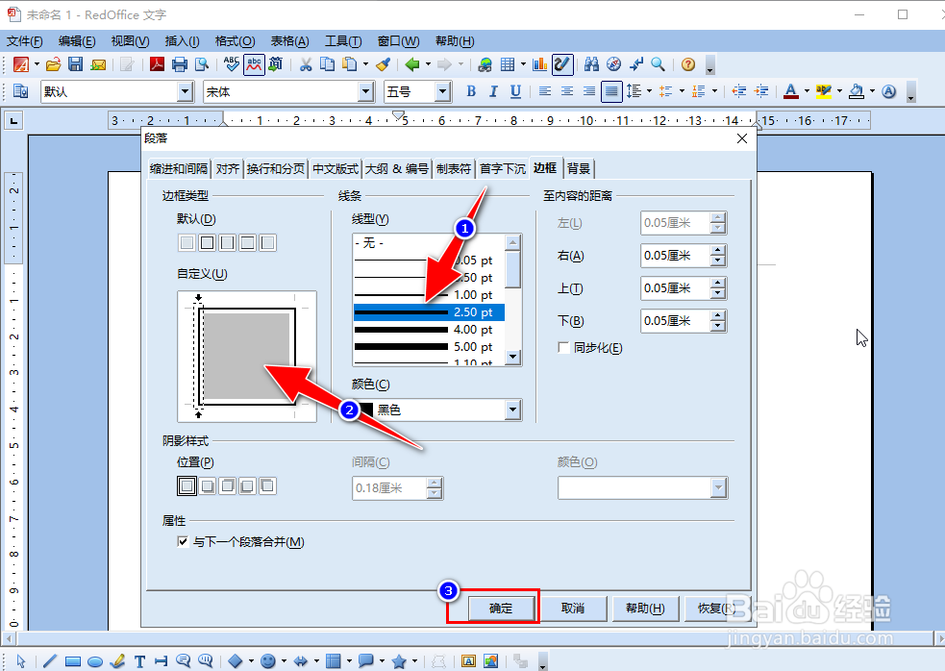Open paragraph style 默认 dropdown
This screenshot has height=671, width=945.
[x=185, y=91]
